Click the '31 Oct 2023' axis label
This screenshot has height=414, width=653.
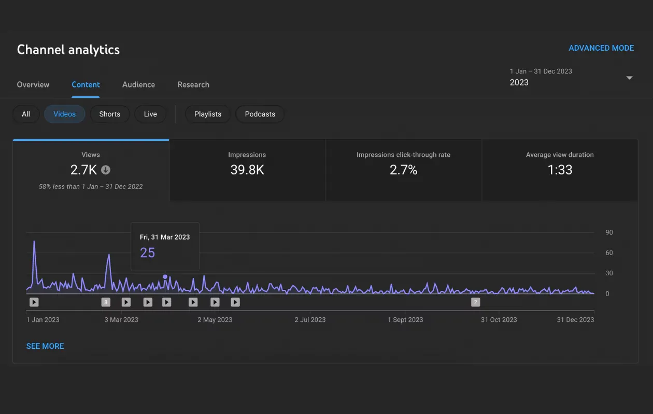499,320
